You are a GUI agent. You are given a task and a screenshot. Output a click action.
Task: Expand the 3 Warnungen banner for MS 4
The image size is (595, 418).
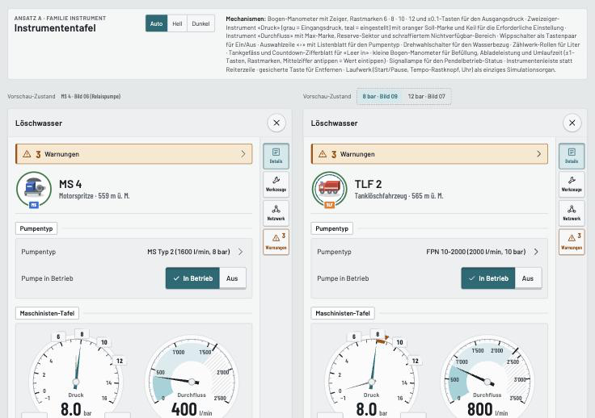pos(134,154)
